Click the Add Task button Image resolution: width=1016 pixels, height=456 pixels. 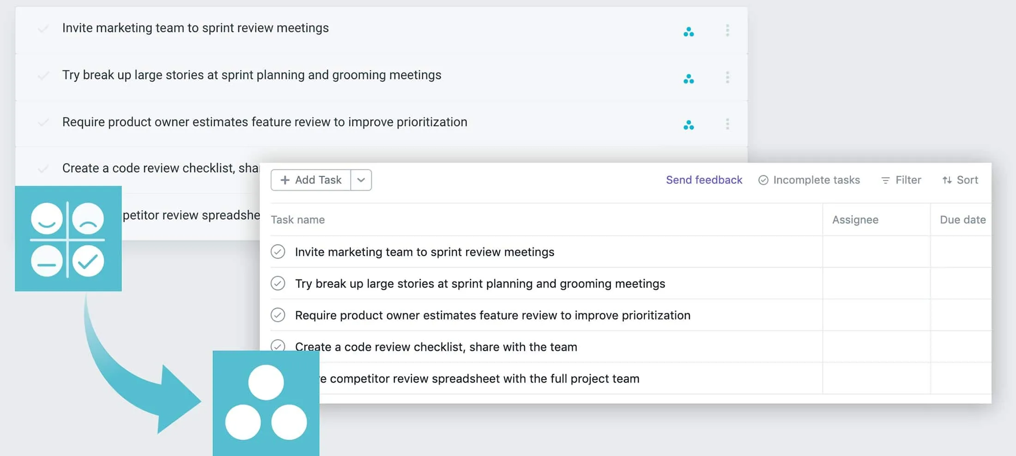[311, 180]
